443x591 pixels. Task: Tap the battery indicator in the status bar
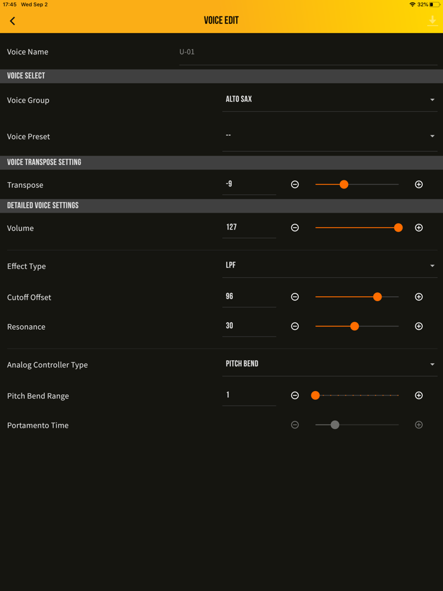click(435, 4)
